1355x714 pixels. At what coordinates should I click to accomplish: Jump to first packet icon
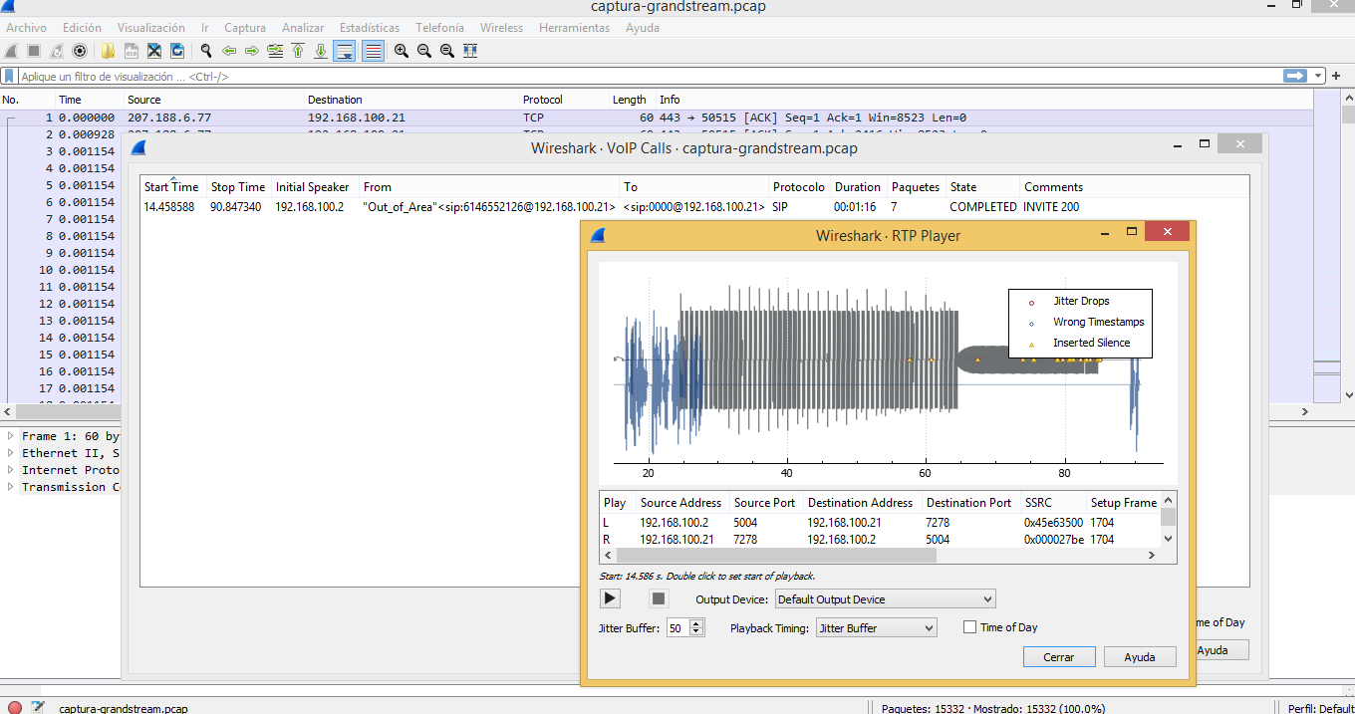click(x=298, y=51)
